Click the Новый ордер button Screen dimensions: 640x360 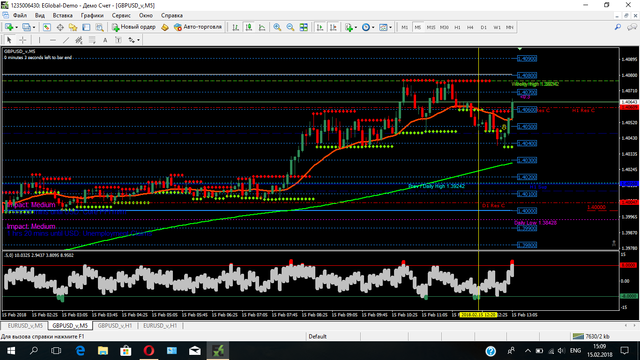[134, 27]
